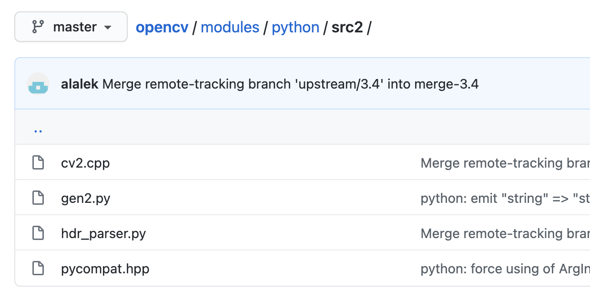Open the master branch dropdown
The width and height of the screenshot is (590, 300).
click(71, 27)
